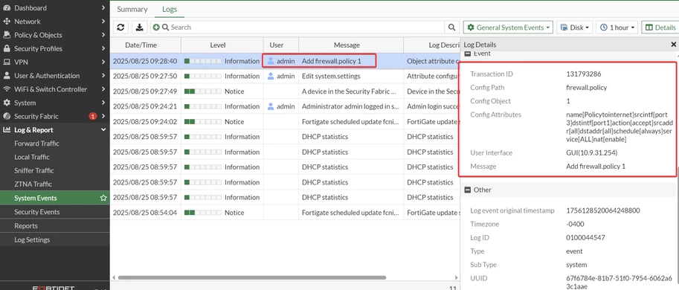Click admin user icon in 09:27:50 row
Screen dimensions: 679x290
coord(271,76)
